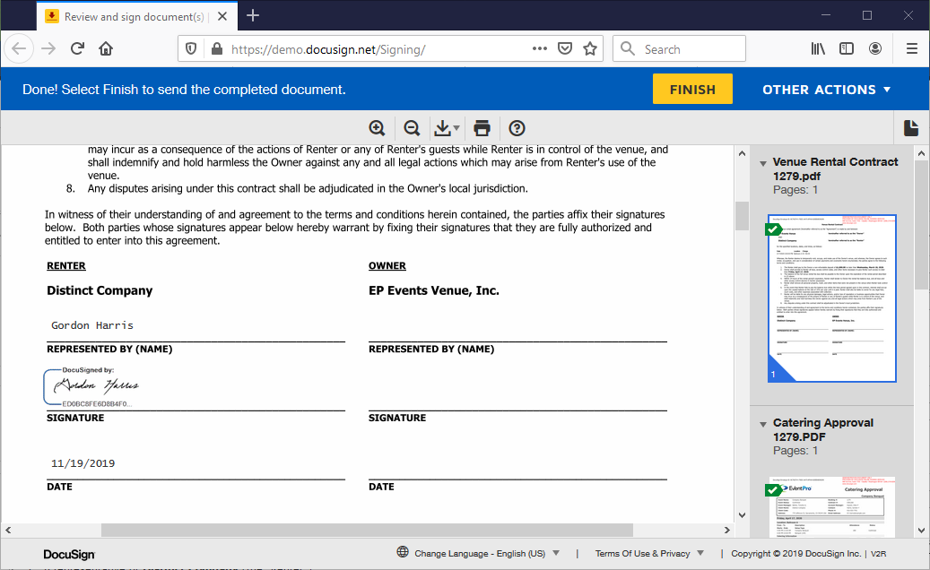The image size is (930, 570).
Task: Reload the page
Action: pyautogui.click(x=77, y=48)
